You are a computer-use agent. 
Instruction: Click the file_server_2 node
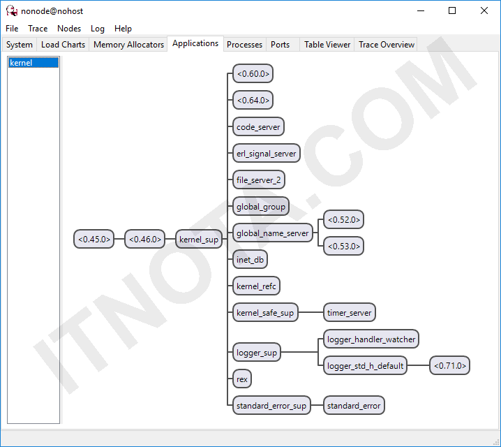pyautogui.click(x=259, y=180)
